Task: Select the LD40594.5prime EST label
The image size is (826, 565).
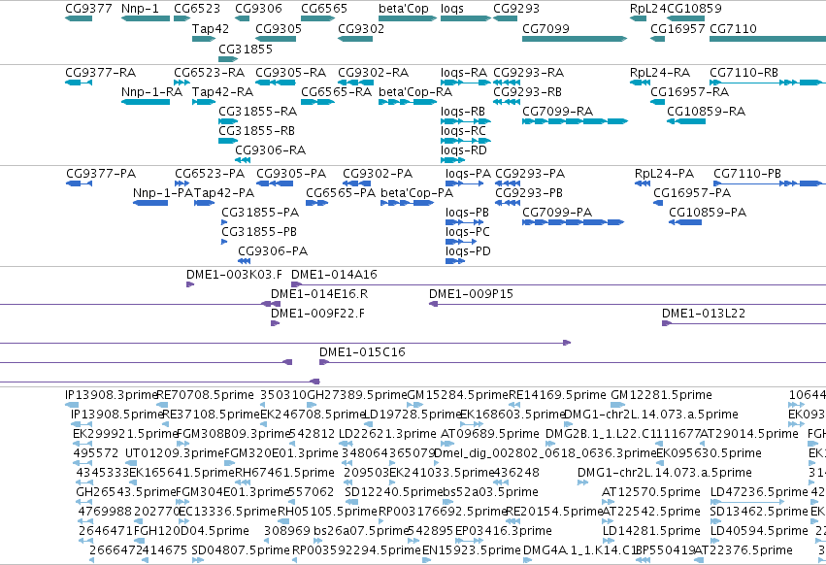Action: pos(759,531)
